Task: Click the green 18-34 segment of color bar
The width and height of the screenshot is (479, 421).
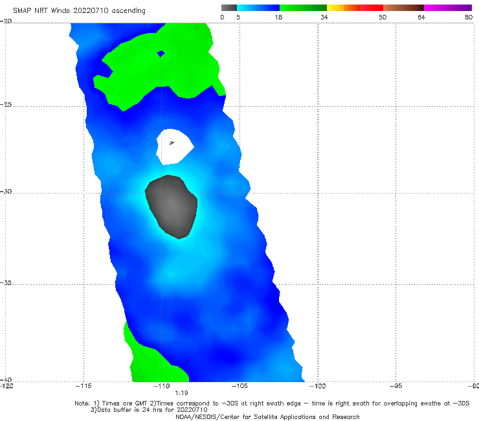Action: (x=303, y=8)
